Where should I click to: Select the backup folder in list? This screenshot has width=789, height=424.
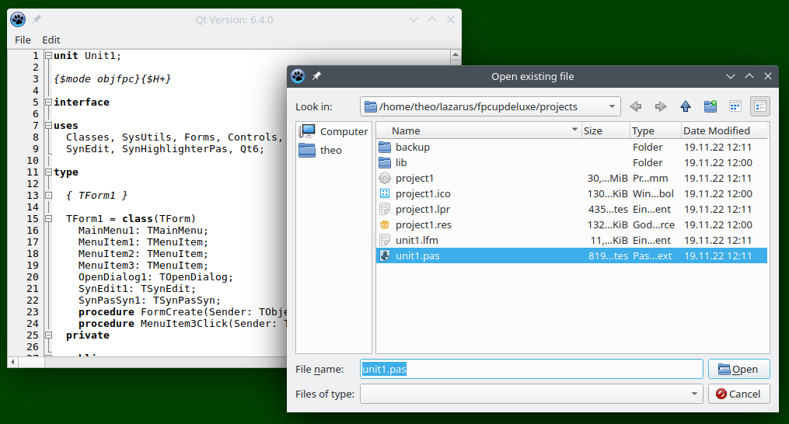412,147
